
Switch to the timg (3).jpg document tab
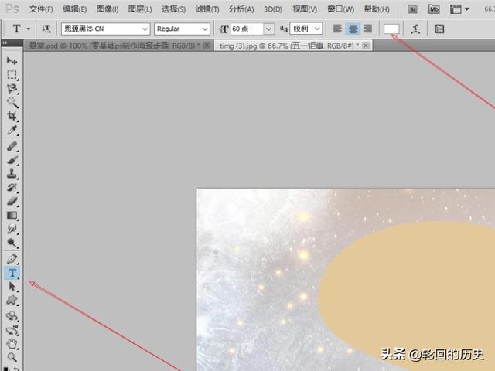(x=288, y=46)
